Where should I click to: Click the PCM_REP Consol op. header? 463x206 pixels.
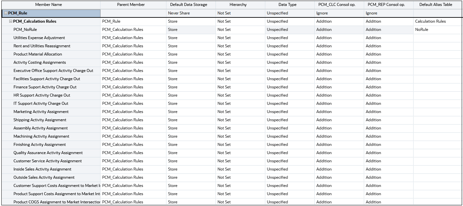[x=386, y=5]
